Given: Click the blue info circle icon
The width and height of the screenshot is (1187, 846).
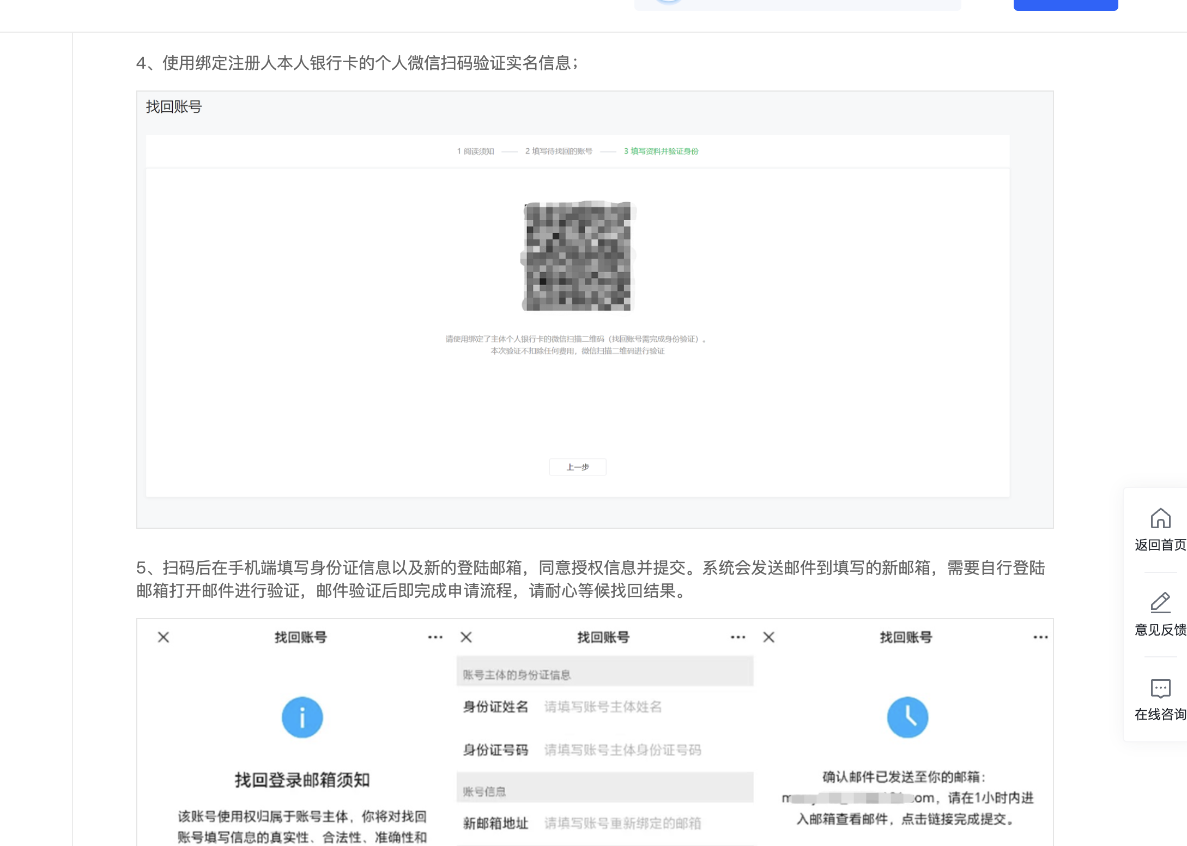Looking at the screenshot, I should pyautogui.click(x=302, y=717).
